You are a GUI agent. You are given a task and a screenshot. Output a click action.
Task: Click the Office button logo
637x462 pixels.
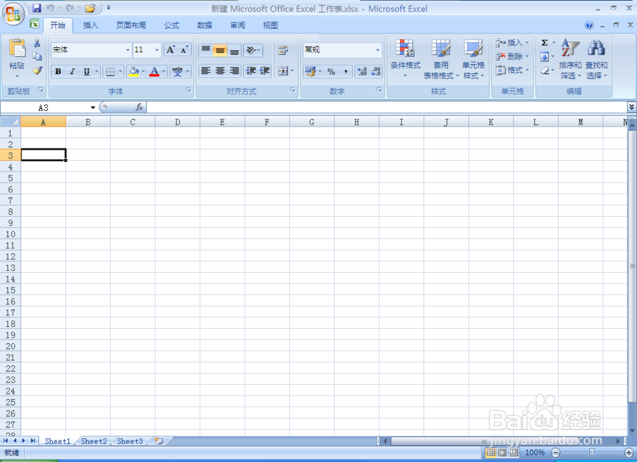click(13, 14)
